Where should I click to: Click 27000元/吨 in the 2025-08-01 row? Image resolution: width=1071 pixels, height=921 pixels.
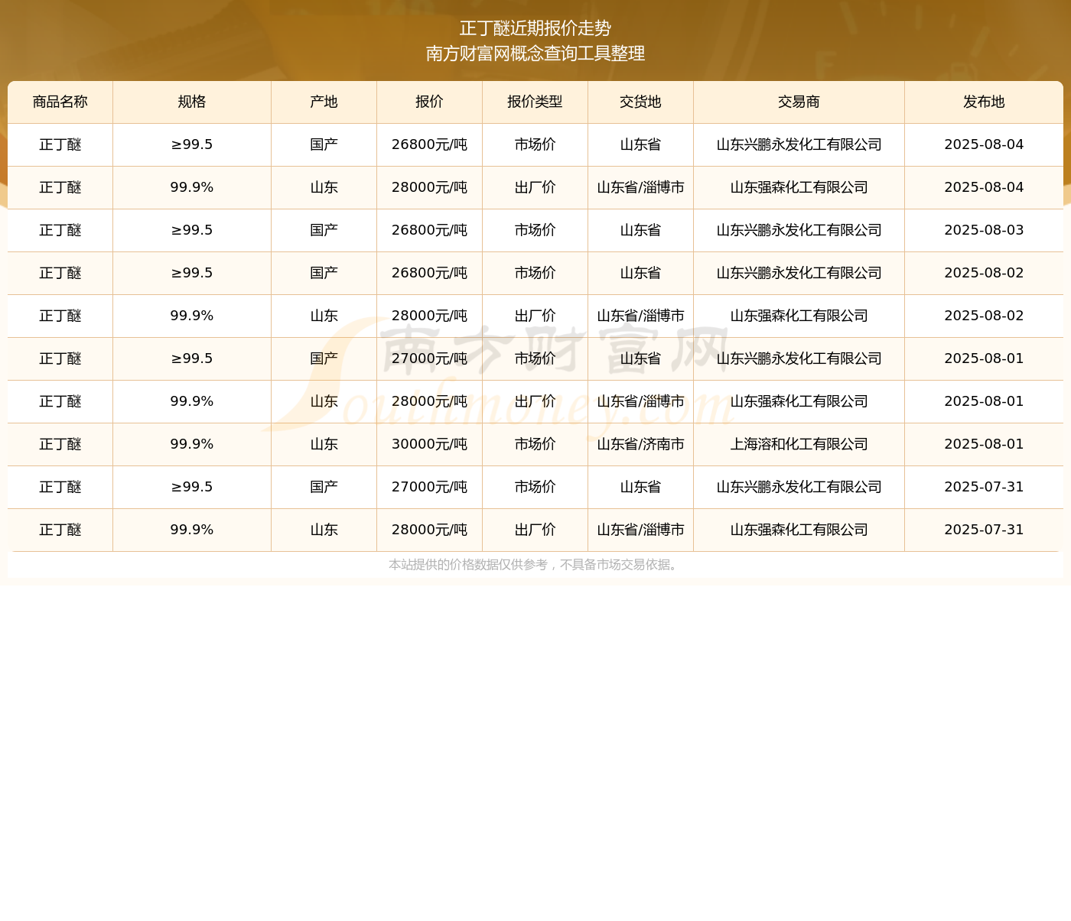click(x=429, y=358)
